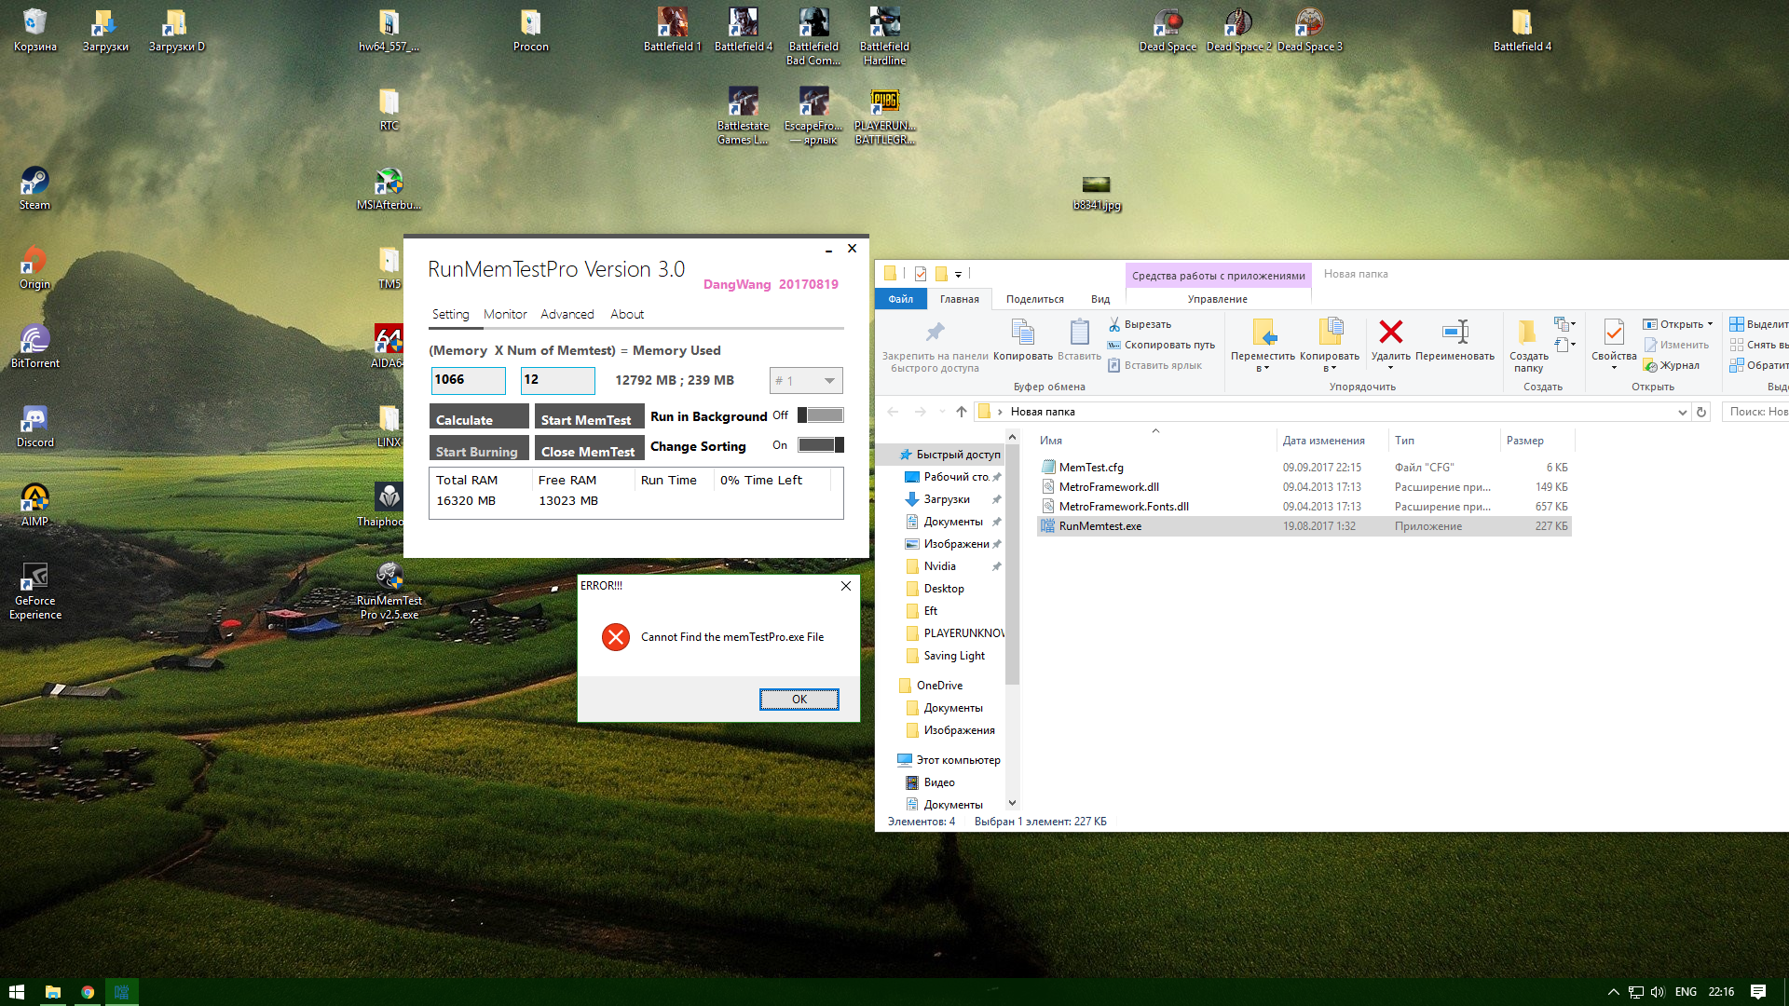The image size is (1789, 1006).
Task: Click the 1066 memory input field
Action: tap(468, 380)
